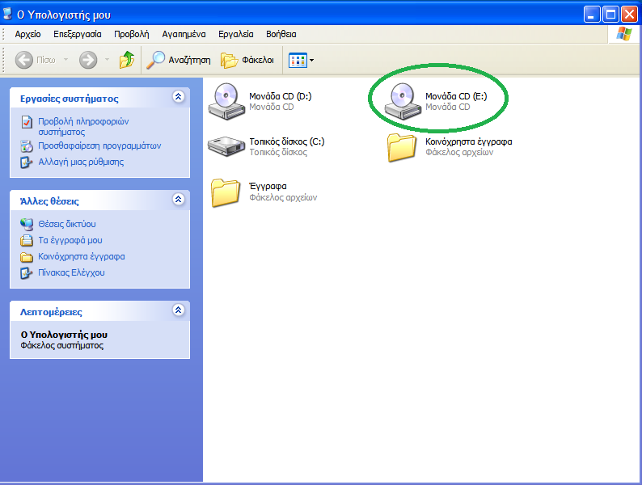Open the Views dropdown arrow
Image resolution: width=642 pixels, height=485 pixels.
(311, 60)
